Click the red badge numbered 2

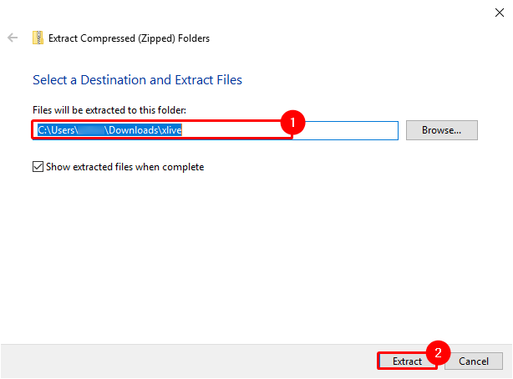pos(434,351)
